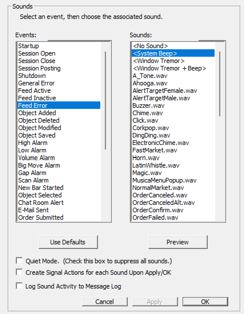Choose MusicaMenuPopup.wav sound

click(x=173, y=180)
